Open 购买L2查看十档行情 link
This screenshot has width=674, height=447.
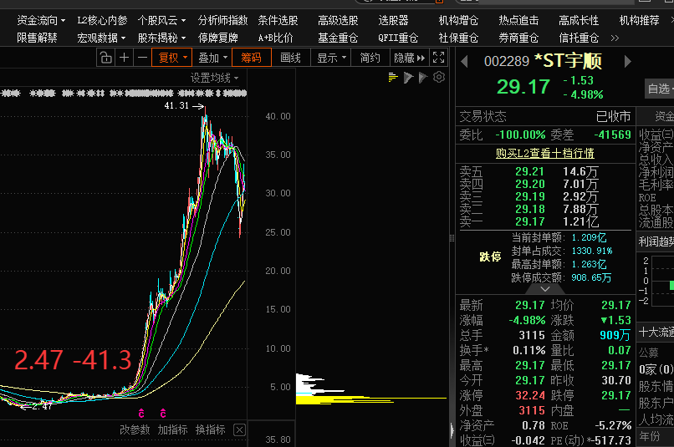(544, 153)
